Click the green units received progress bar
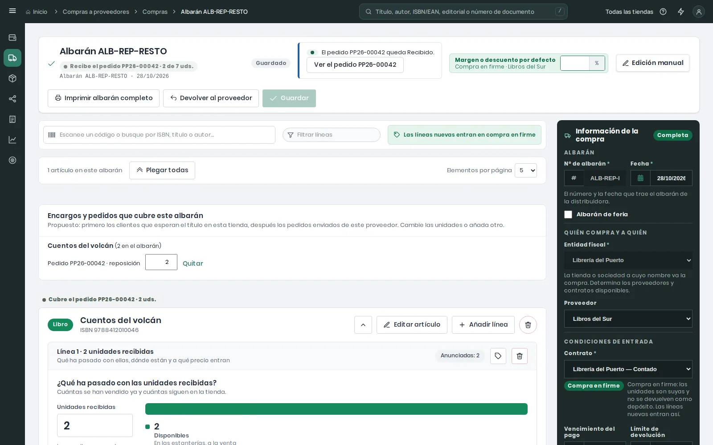 click(336, 409)
